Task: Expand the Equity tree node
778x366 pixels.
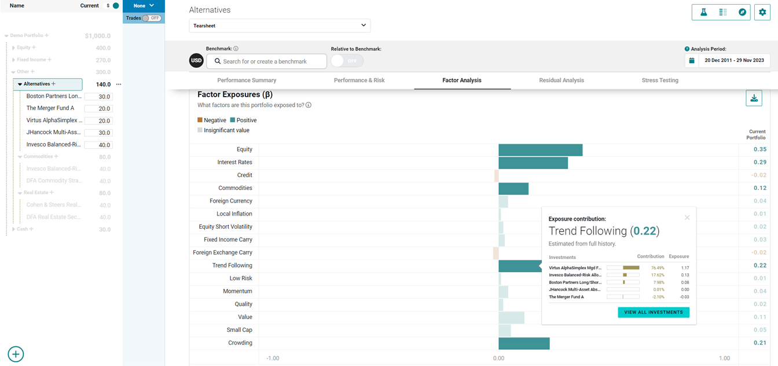Action: (x=13, y=47)
